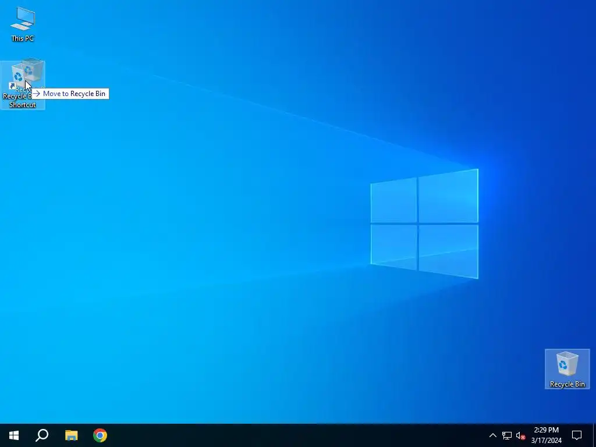Open the Action Center notifications icon
Image resolution: width=596 pixels, height=447 pixels.
pyautogui.click(x=577, y=435)
